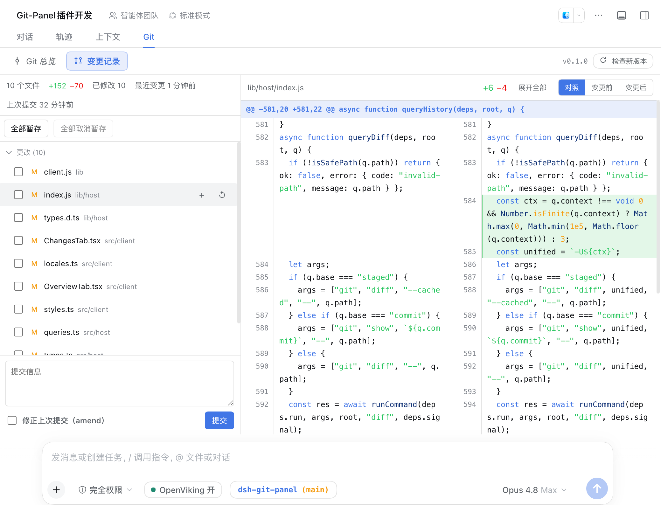Toggle the OpenViking 开 pill
This screenshot has height=505, width=661.
tap(183, 490)
